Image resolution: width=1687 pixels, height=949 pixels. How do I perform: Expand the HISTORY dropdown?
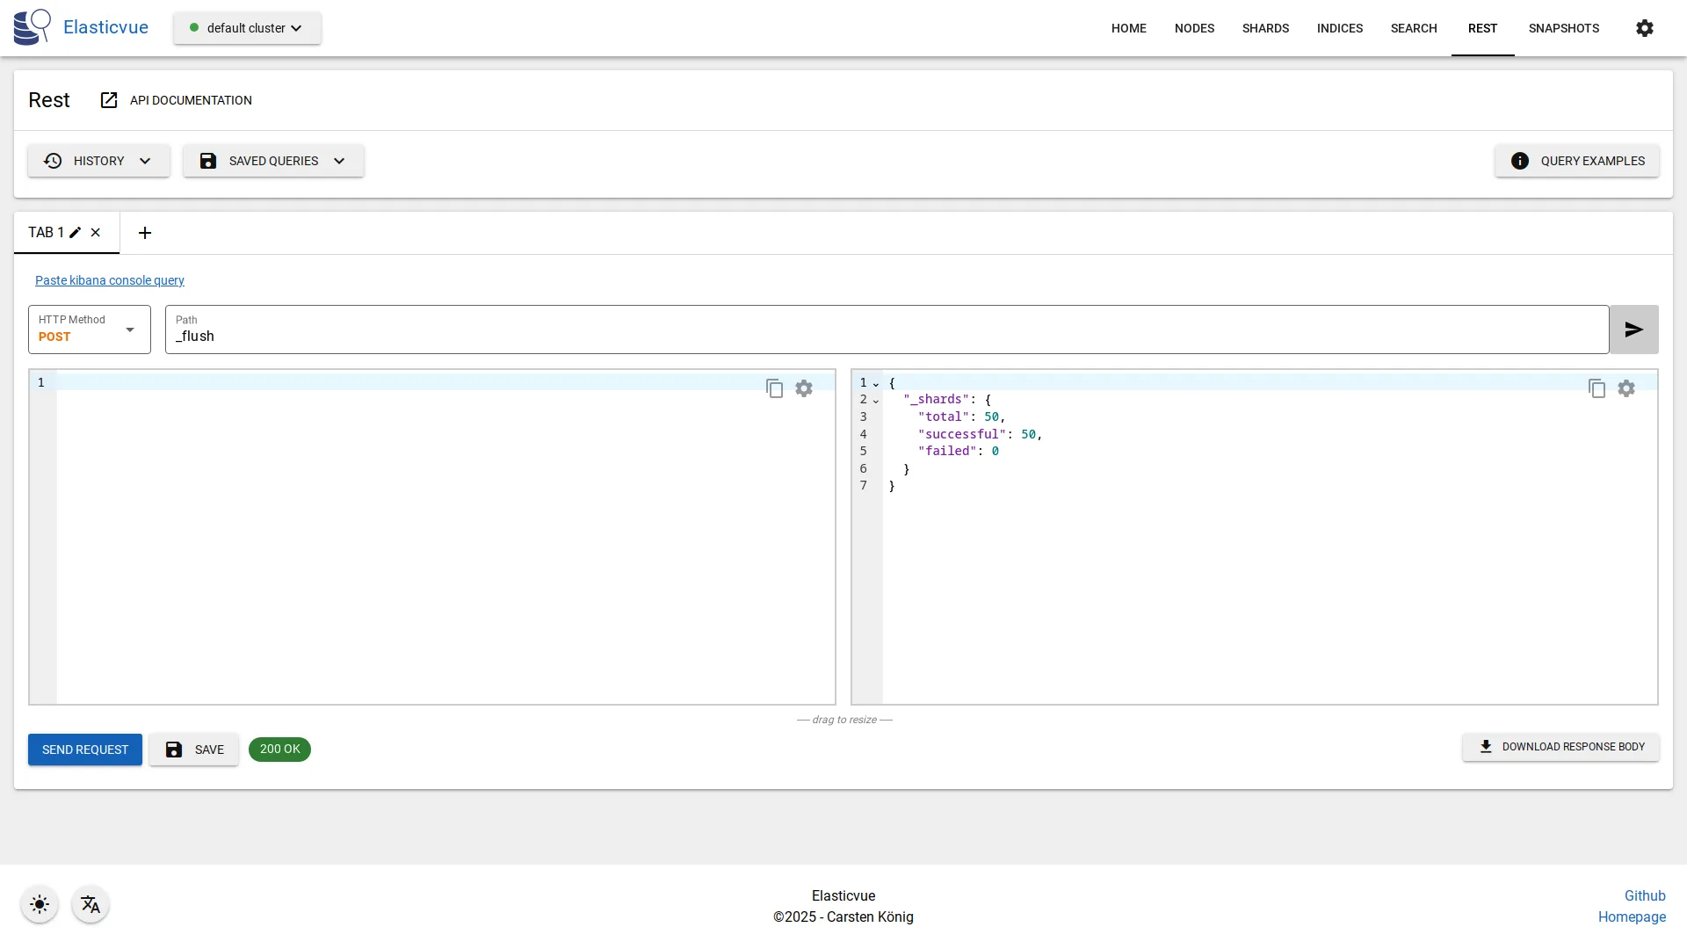coord(98,161)
